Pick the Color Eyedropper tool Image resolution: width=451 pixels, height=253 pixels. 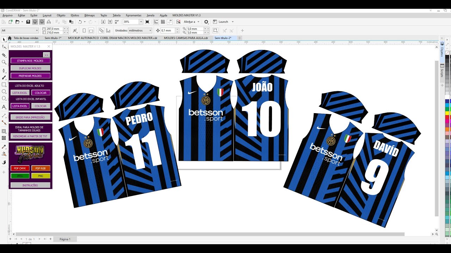coord(4,147)
